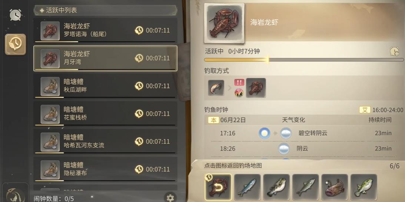405x202 pixels.
Task: Click the 活跃中 progress bar marker
Action: tap(268, 60)
